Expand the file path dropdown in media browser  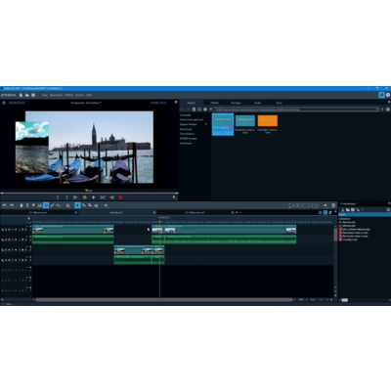coord(377,109)
